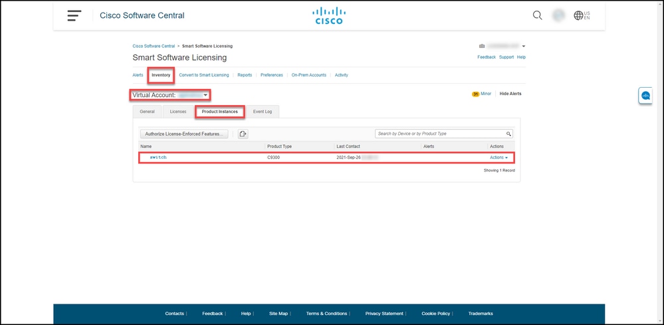Click the magnifier icon in device search box
The height and width of the screenshot is (325, 664).
pyautogui.click(x=508, y=134)
